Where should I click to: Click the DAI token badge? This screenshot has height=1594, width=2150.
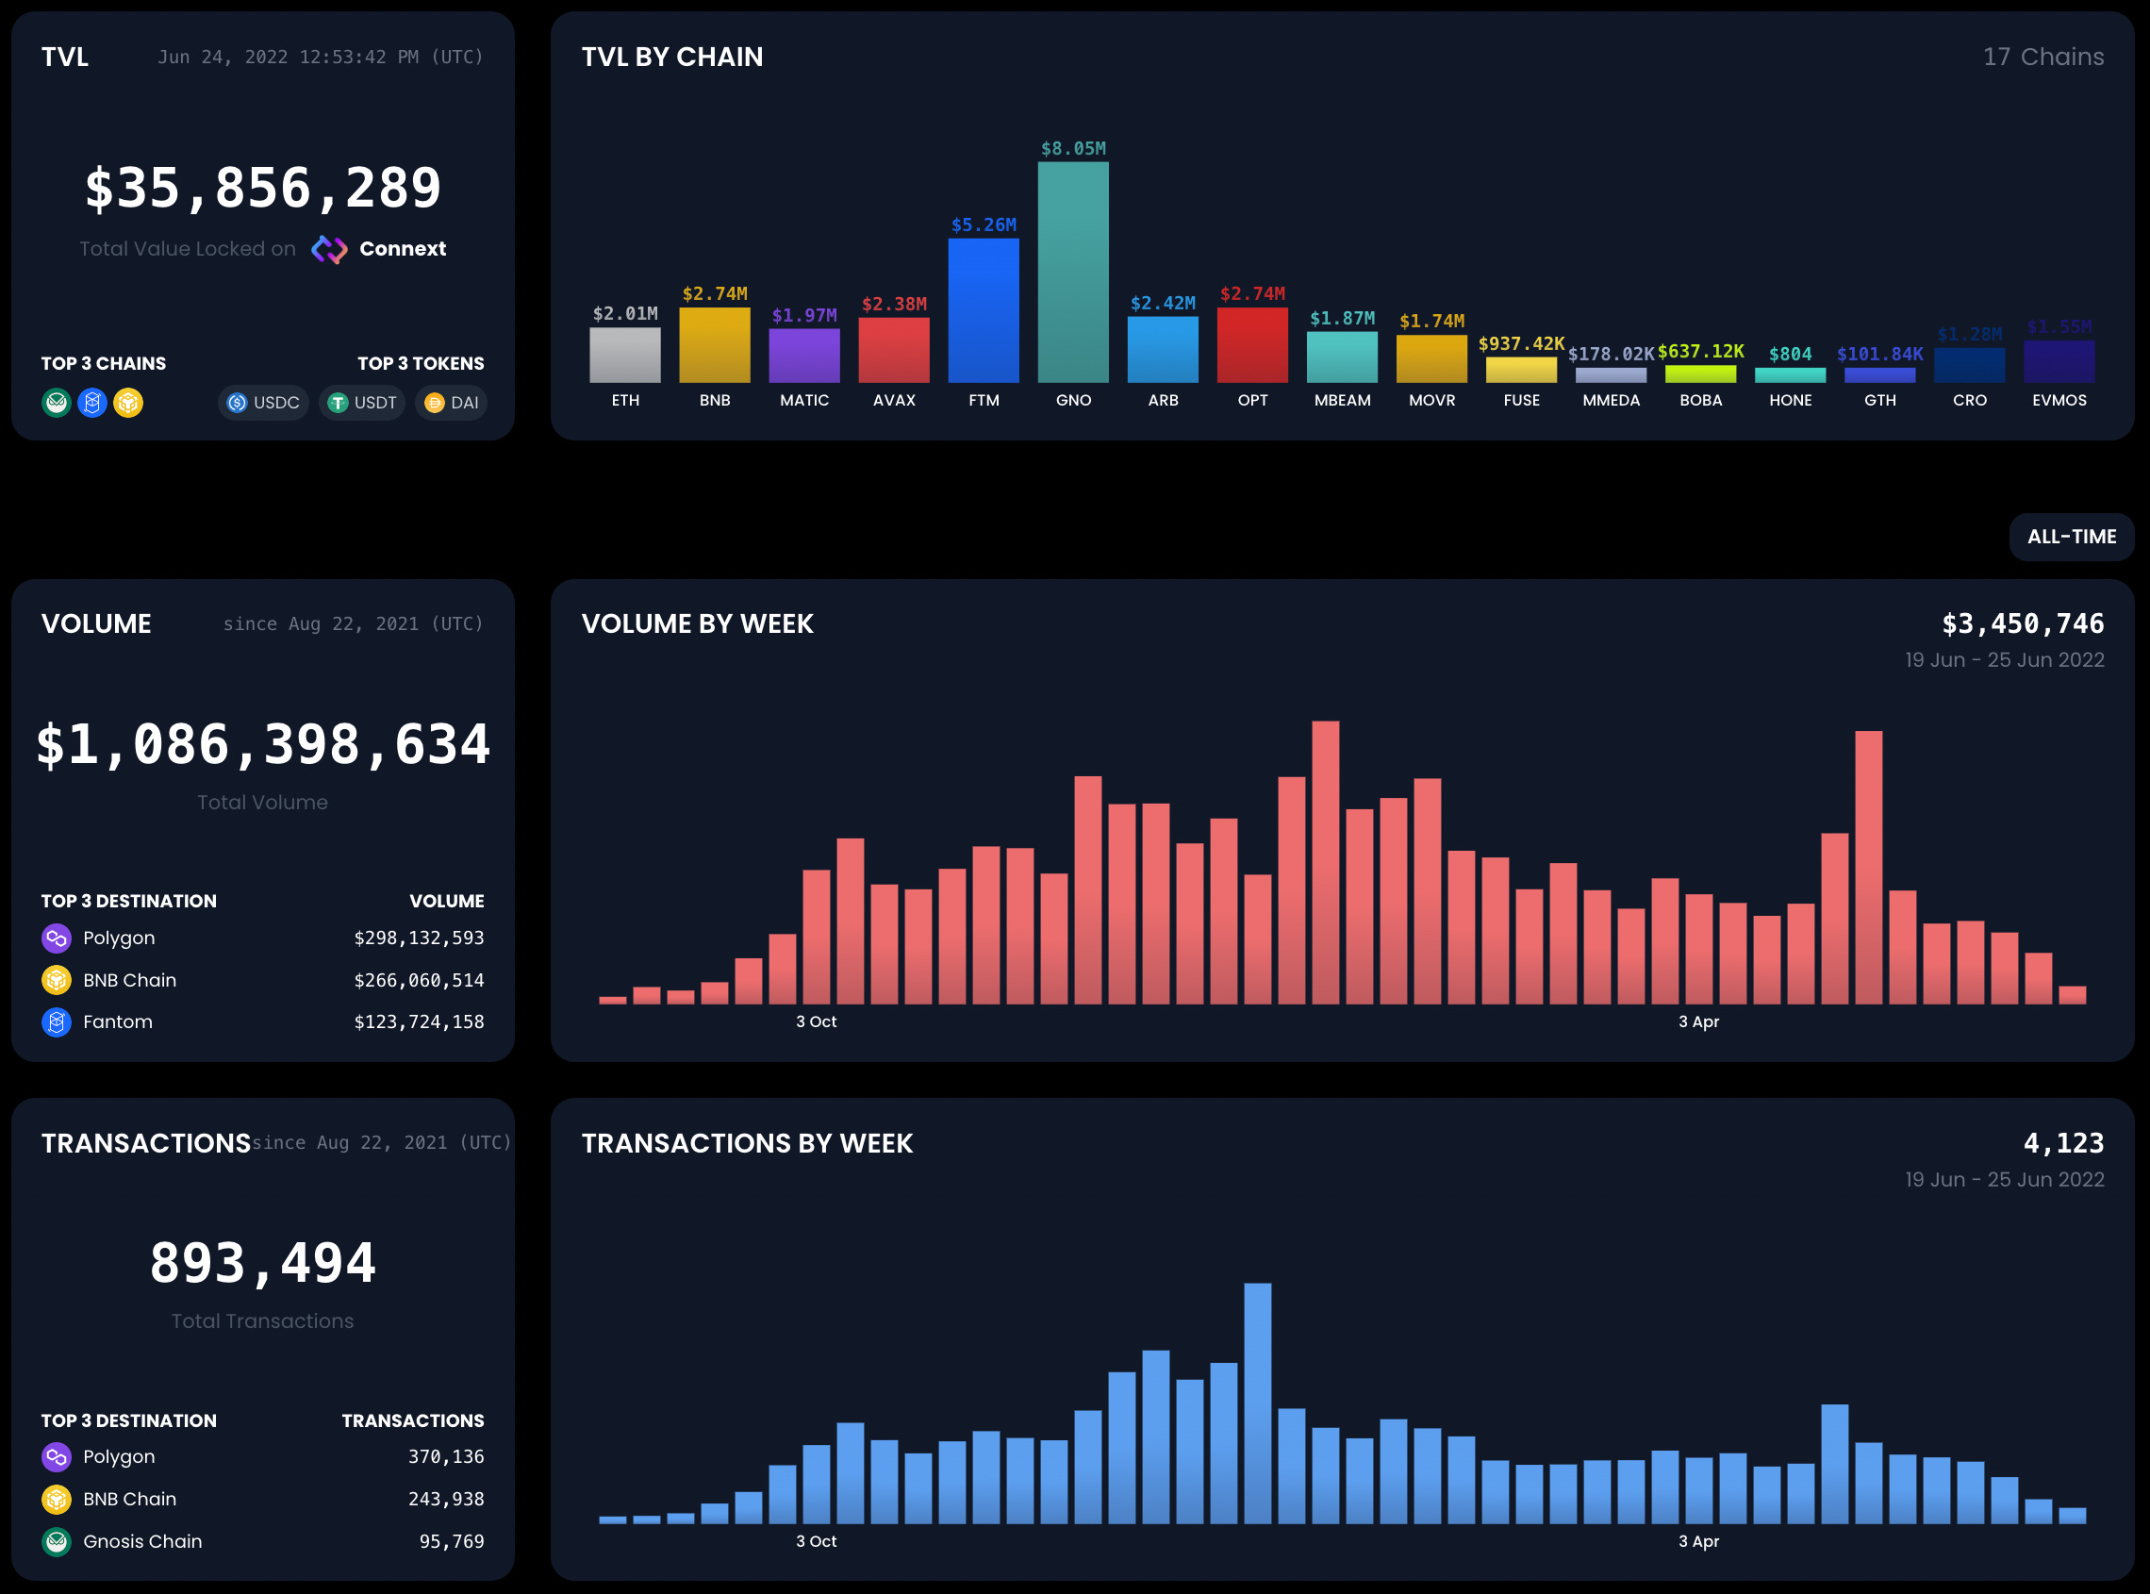pyautogui.click(x=450, y=404)
